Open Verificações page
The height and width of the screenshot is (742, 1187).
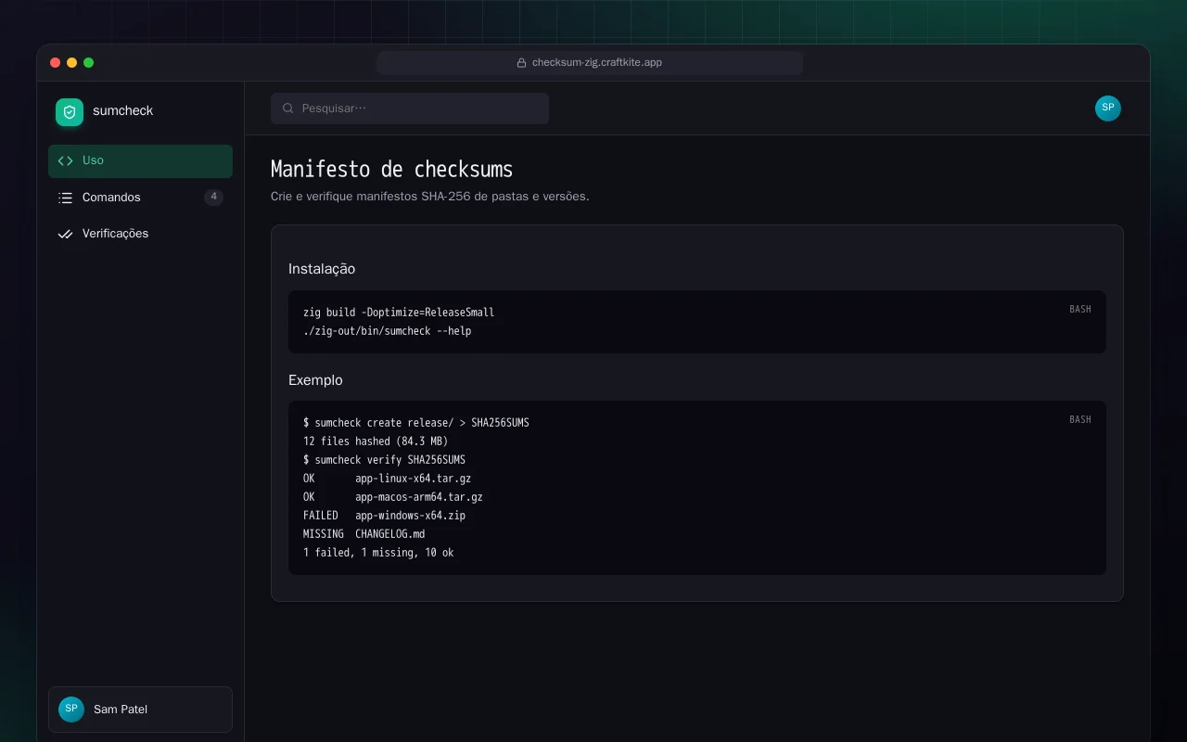(x=140, y=234)
